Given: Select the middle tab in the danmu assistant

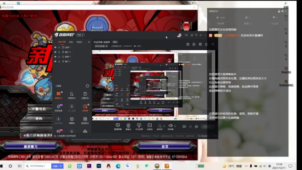Looking at the screenshot, I should click(248, 23).
